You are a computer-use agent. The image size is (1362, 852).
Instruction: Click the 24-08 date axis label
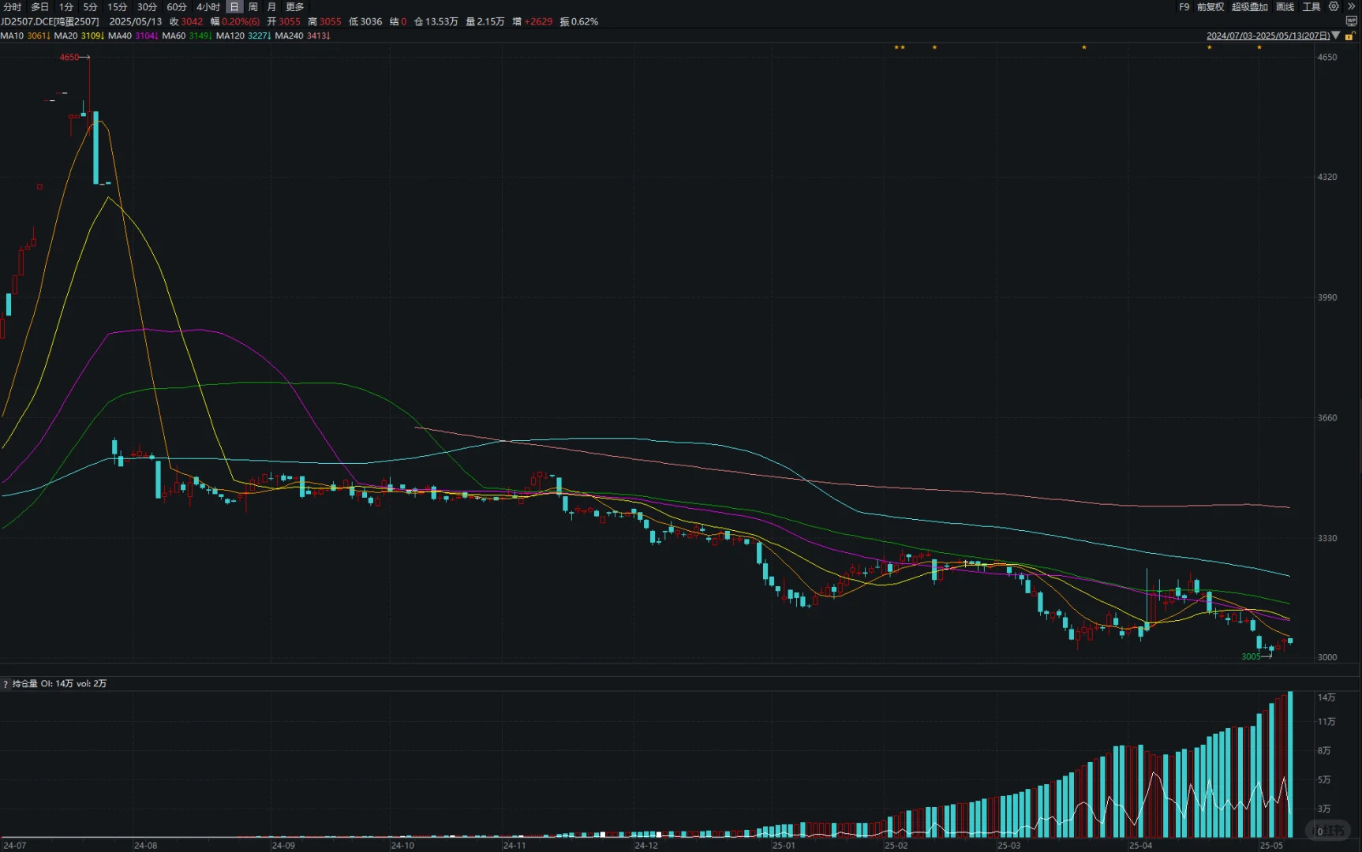point(145,846)
